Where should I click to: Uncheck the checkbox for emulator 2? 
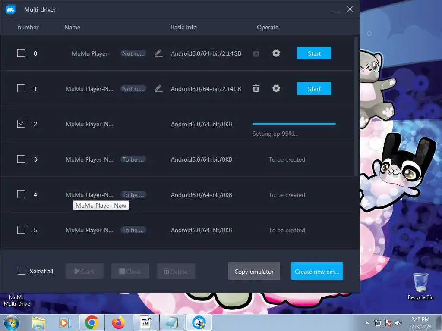click(21, 124)
